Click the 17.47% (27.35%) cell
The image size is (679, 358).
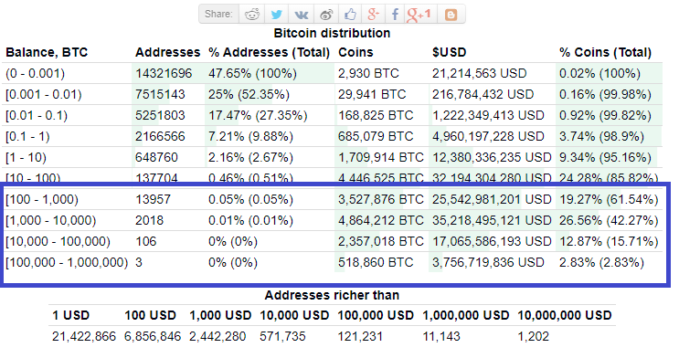[258, 116]
